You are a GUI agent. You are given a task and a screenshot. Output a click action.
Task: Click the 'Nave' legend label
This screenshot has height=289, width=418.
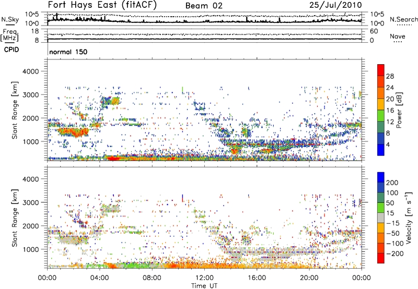398,36
